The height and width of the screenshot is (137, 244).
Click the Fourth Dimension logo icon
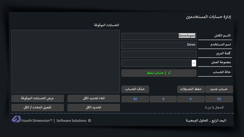(16, 119)
